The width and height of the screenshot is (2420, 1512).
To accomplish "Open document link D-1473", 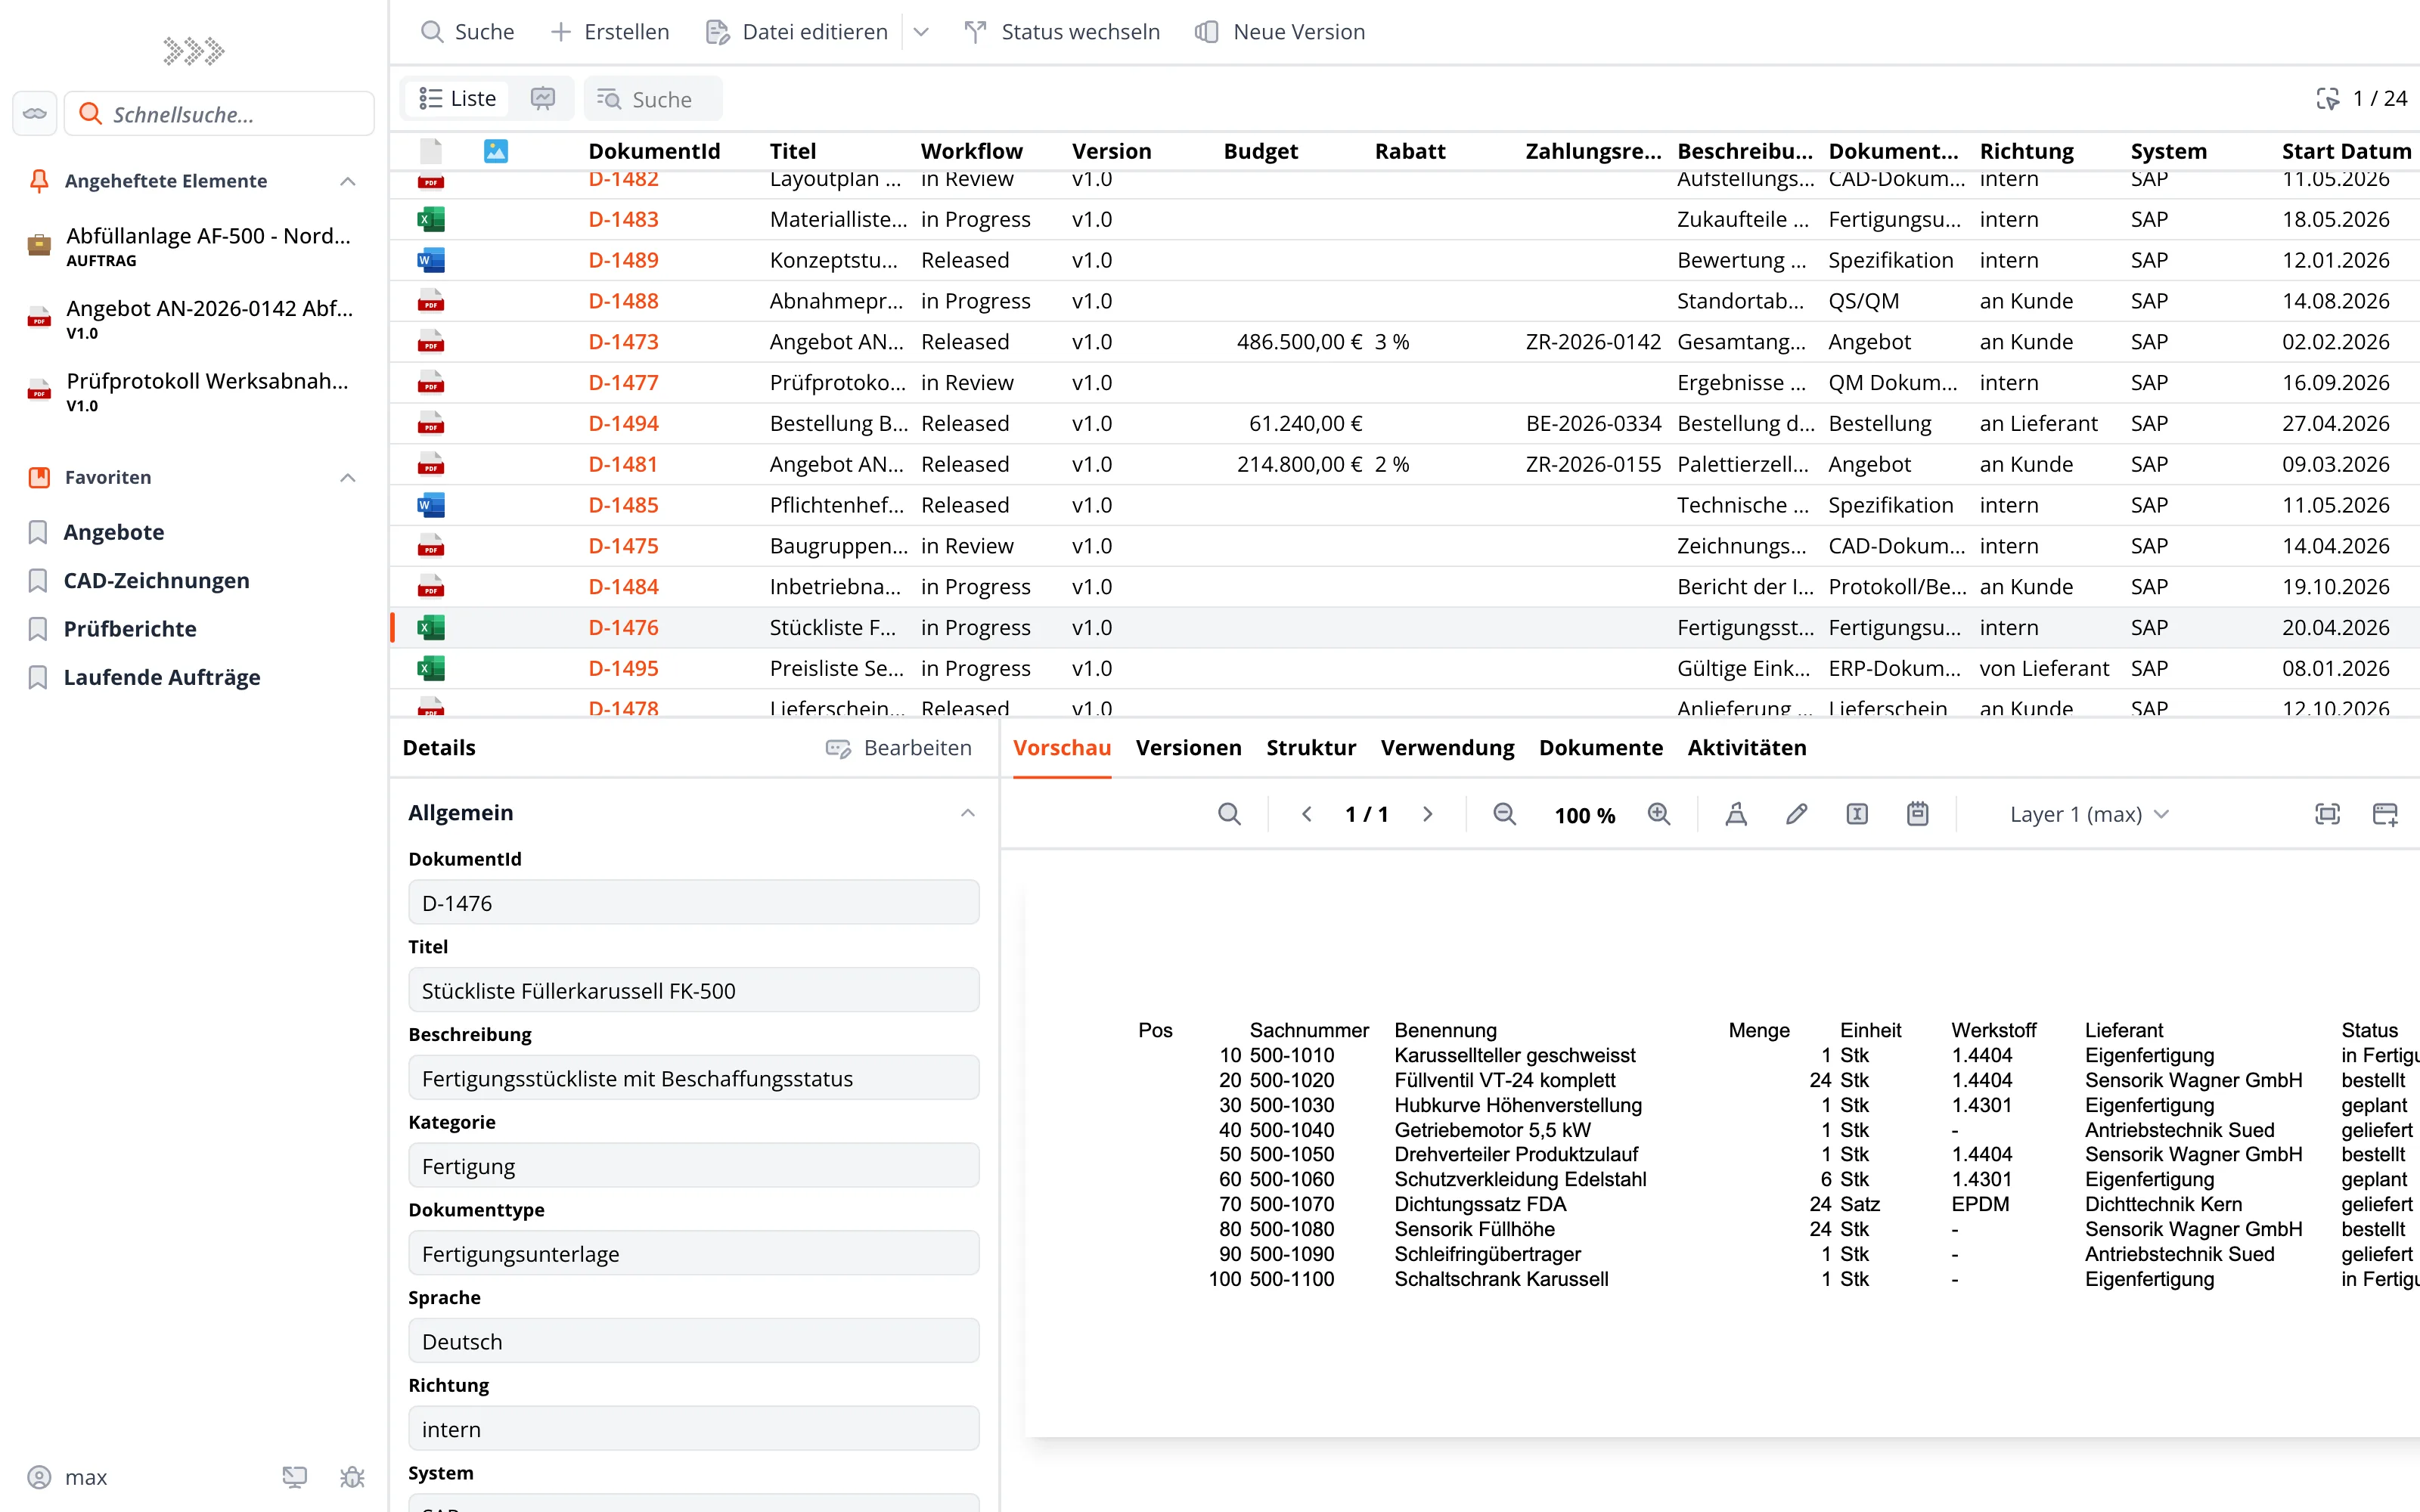I will click(623, 342).
